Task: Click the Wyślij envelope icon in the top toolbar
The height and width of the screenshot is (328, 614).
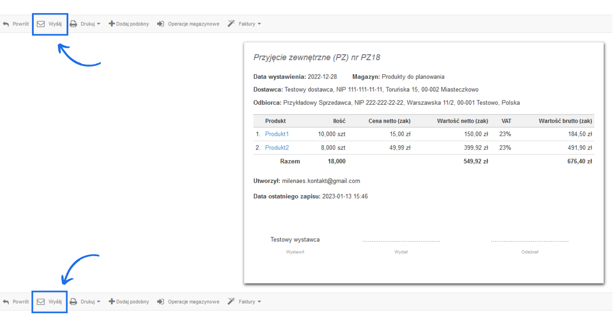Action: click(41, 24)
